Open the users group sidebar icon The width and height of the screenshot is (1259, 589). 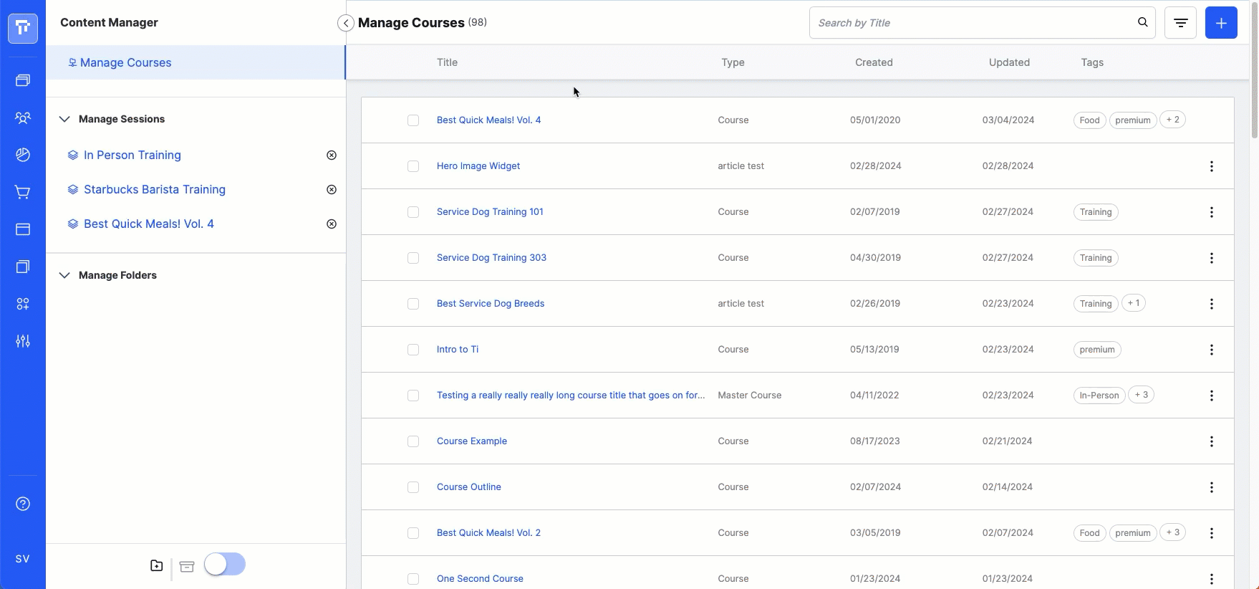pos(23,118)
